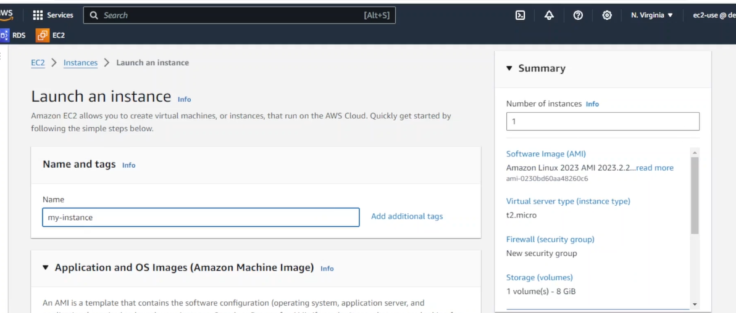Screen dimensions: 736x313
Task: Click the AWS logo home icon
Action: (x=6, y=15)
